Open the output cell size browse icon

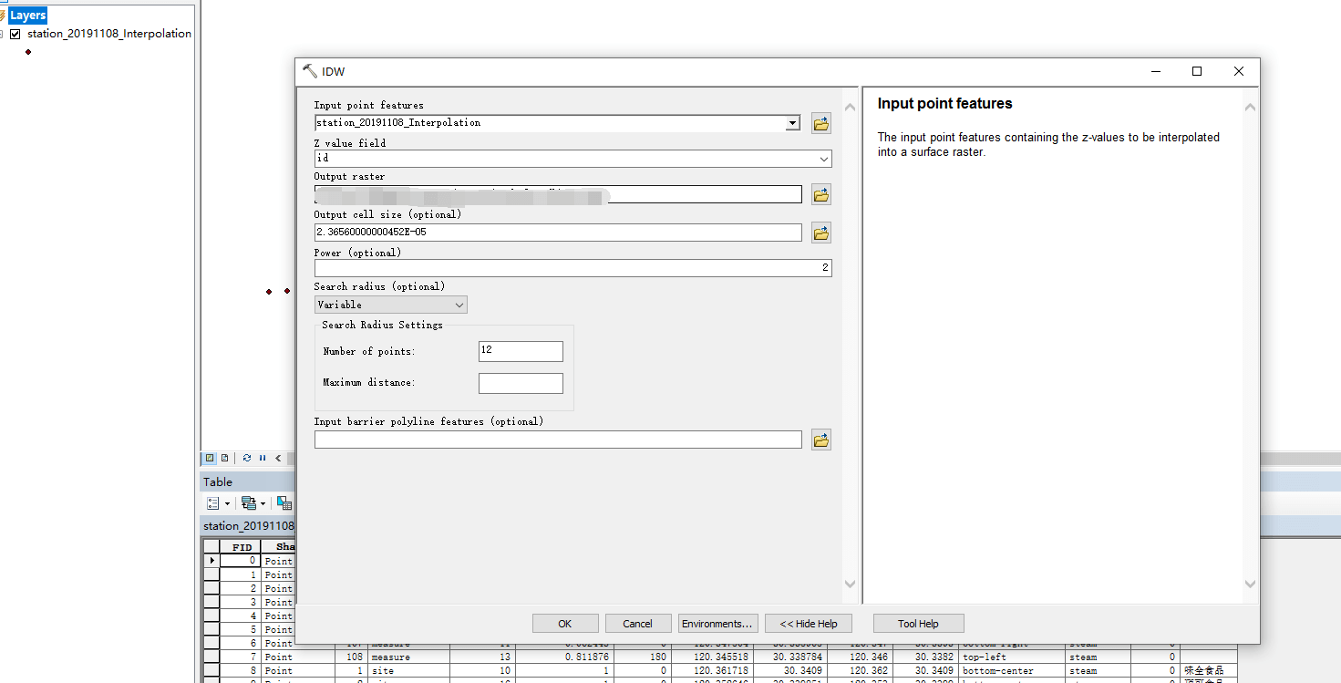(820, 233)
